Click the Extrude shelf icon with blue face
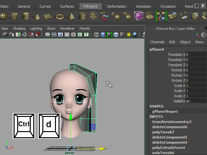This screenshot has width=207, height=155. [172, 16]
